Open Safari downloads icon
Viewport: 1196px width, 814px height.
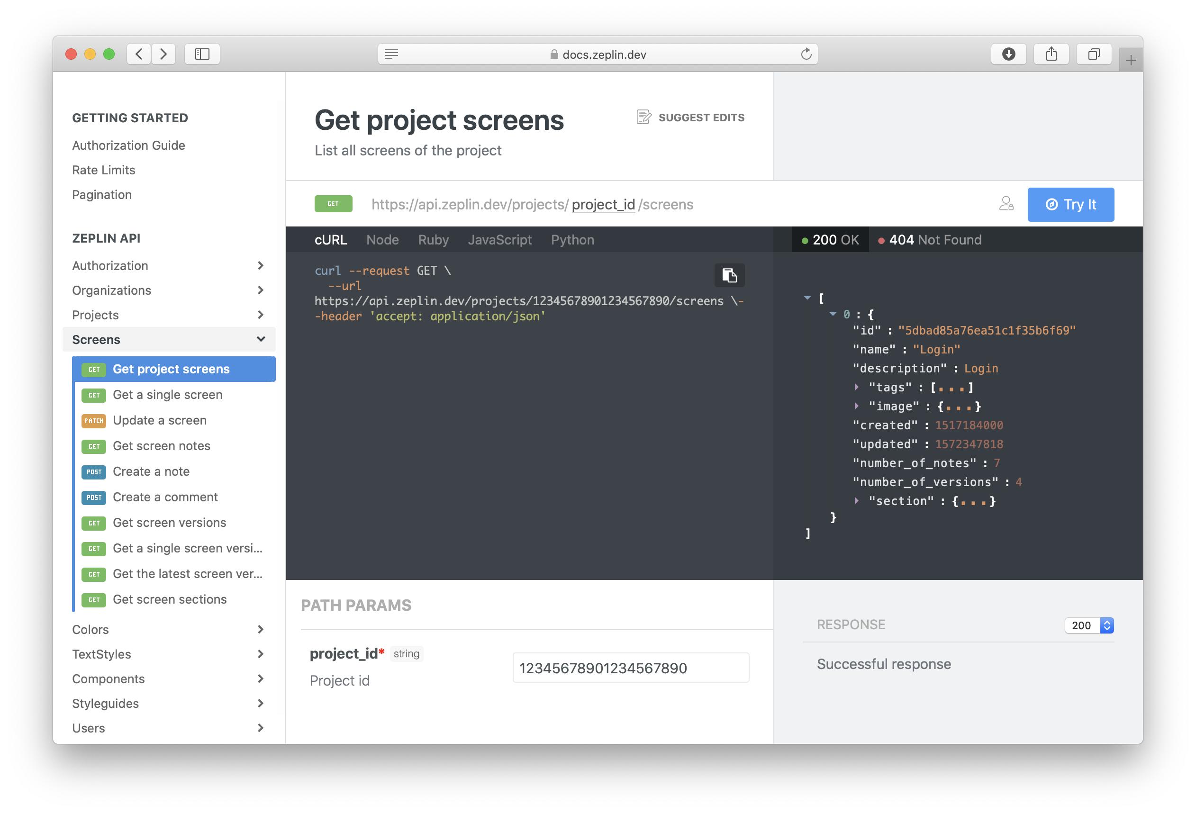1008,54
